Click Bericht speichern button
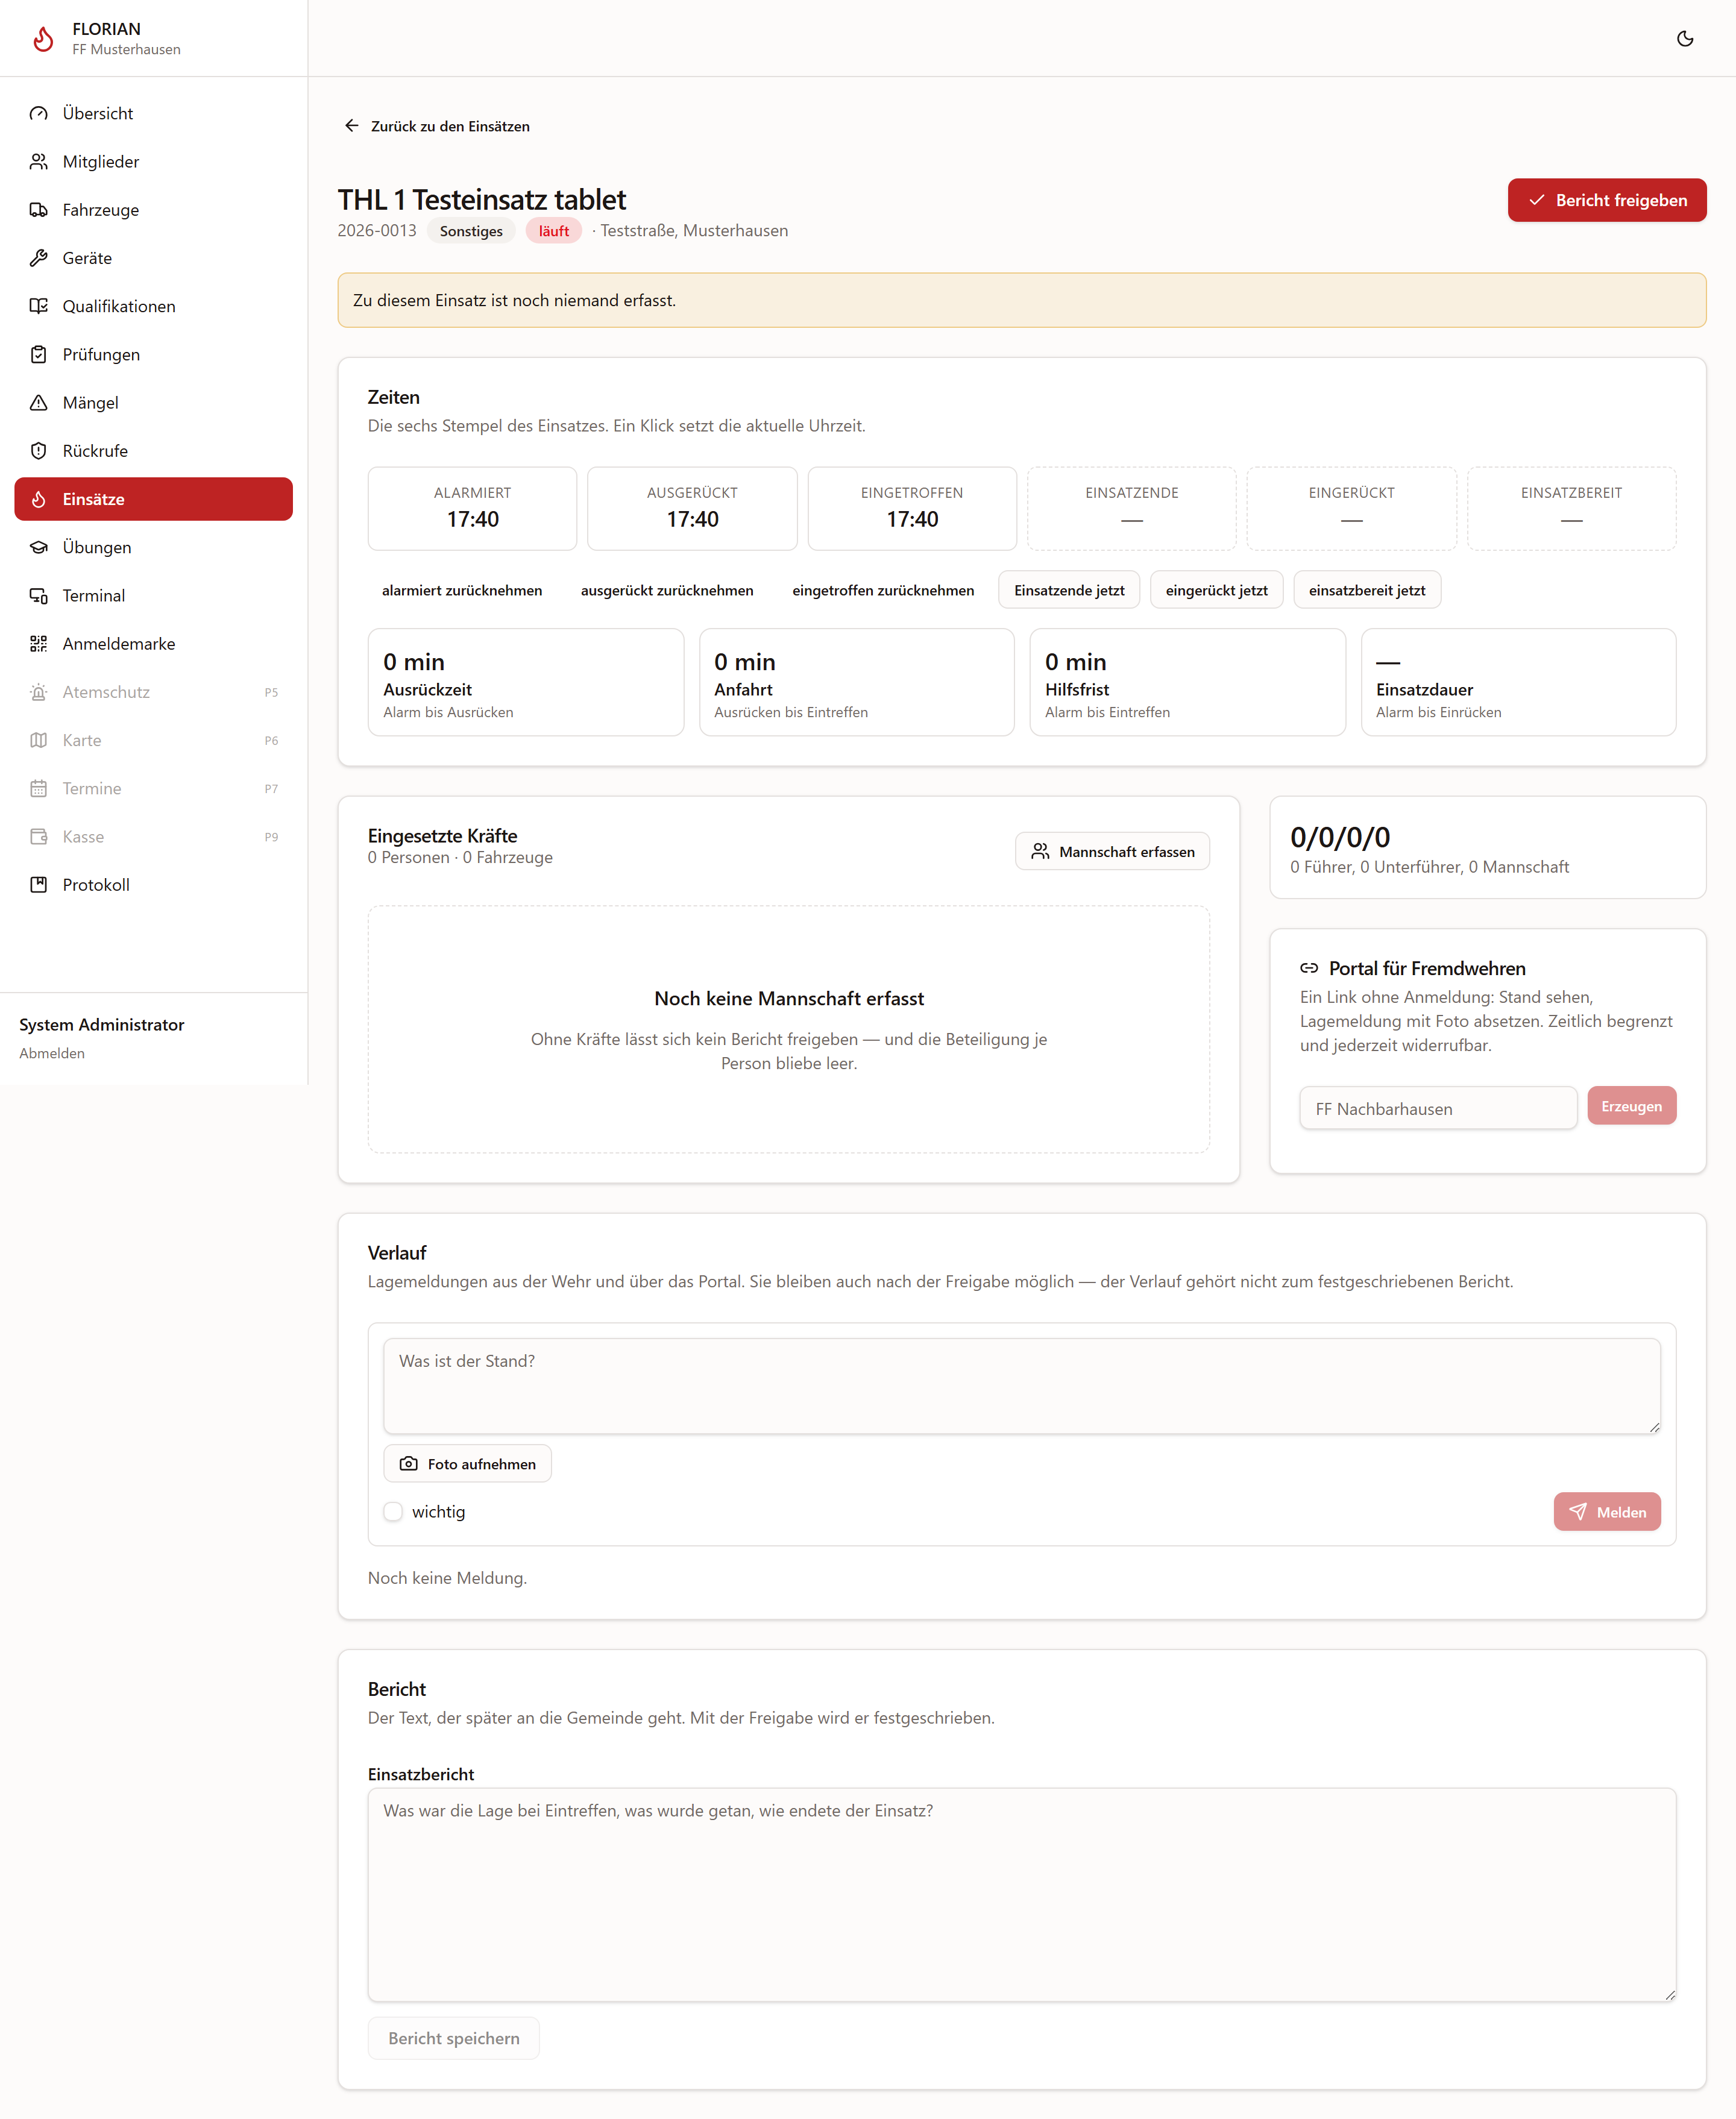 point(454,2038)
